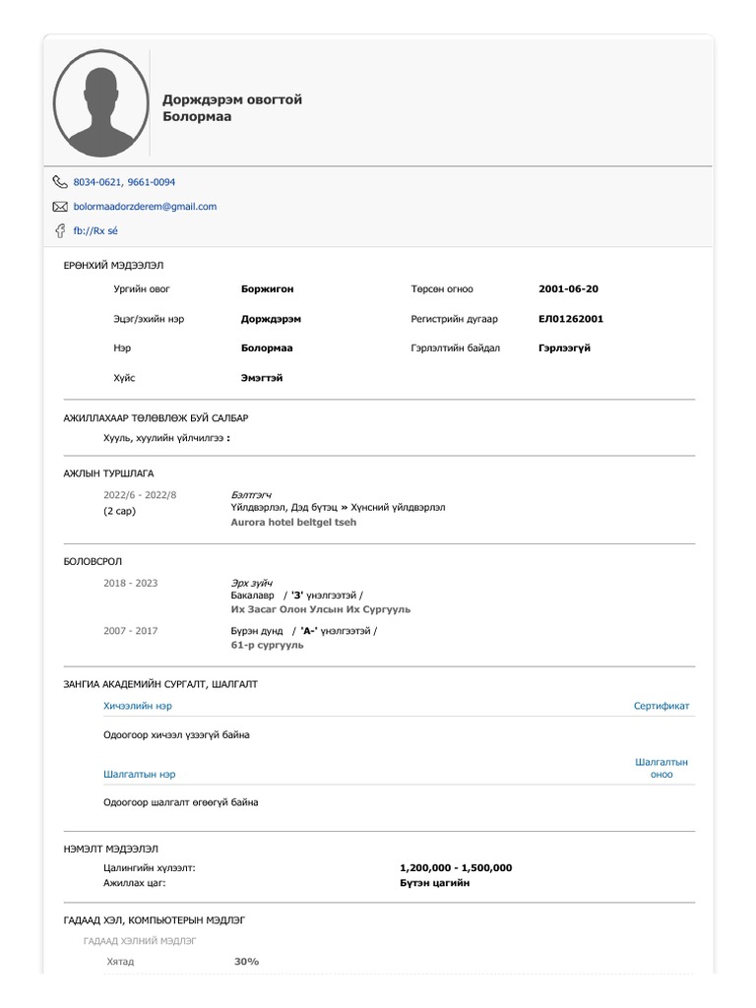The image size is (756, 1008).
Task: Click the email envelope icon
Action: coord(60,207)
